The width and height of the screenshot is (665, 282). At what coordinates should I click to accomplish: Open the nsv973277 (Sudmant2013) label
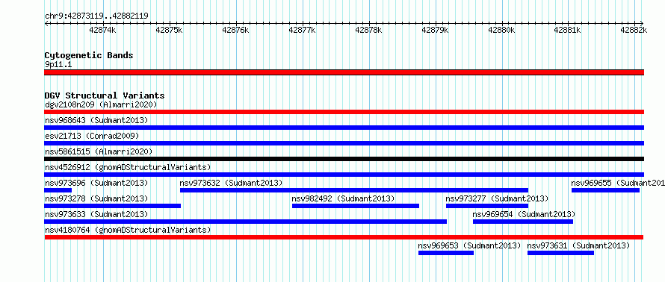click(497, 198)
